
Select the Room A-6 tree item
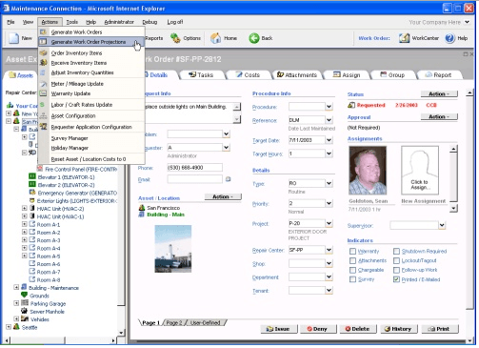tap(49, 264)
